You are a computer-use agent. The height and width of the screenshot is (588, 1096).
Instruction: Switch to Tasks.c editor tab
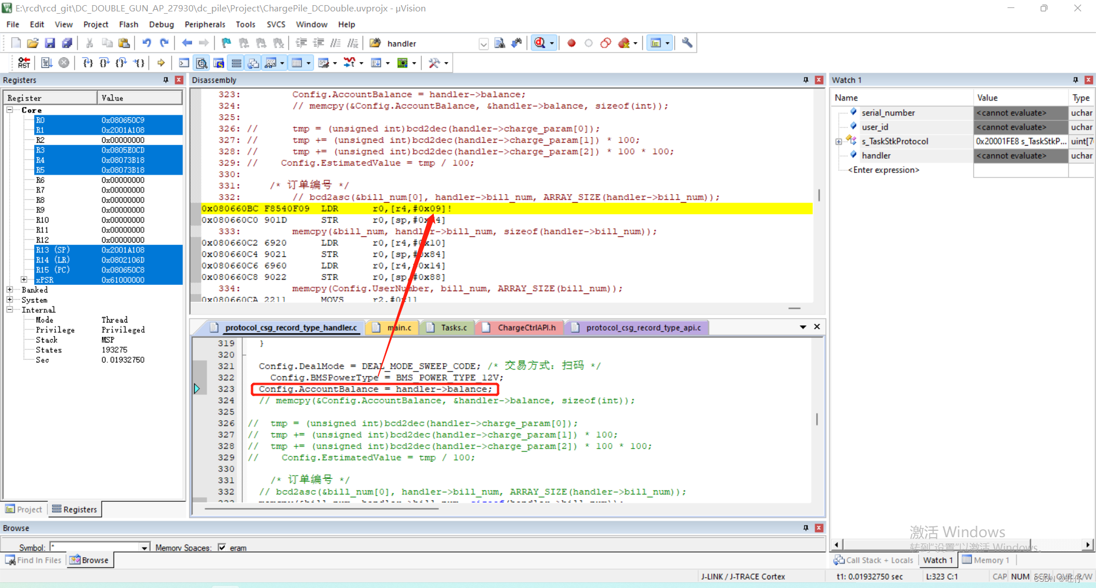(x=447, y=328)
